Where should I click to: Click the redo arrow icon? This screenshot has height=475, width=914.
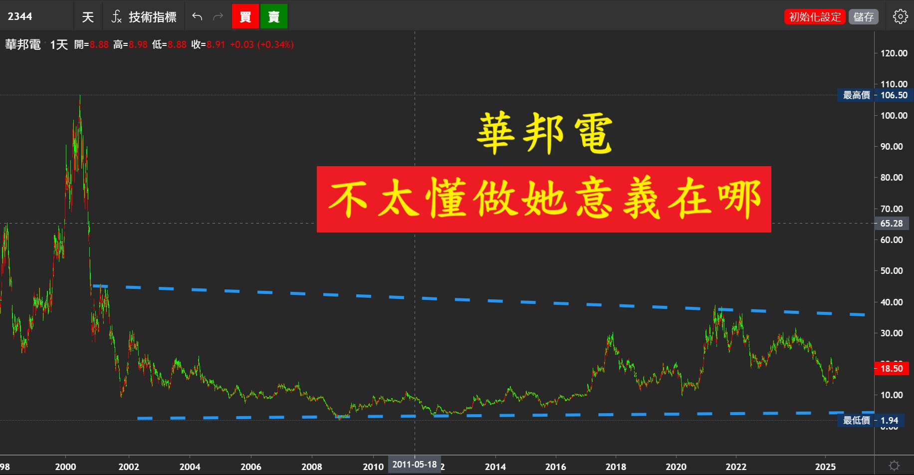click(x=218, y=17)
